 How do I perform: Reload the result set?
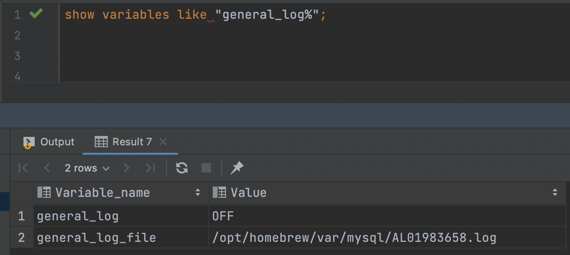182,168
